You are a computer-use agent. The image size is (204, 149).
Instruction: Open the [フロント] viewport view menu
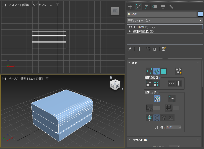14,5
